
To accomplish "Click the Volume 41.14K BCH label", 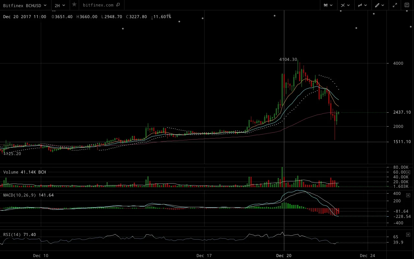I will point(25,172).
